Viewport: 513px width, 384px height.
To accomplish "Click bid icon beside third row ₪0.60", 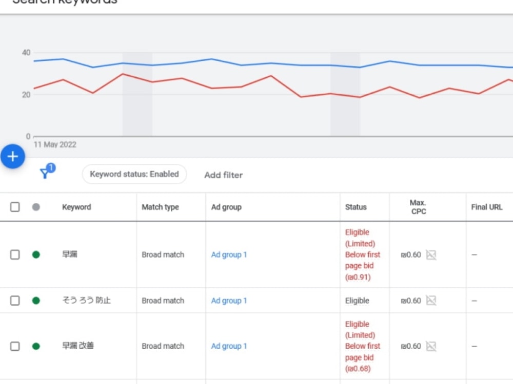I will 431,346.
